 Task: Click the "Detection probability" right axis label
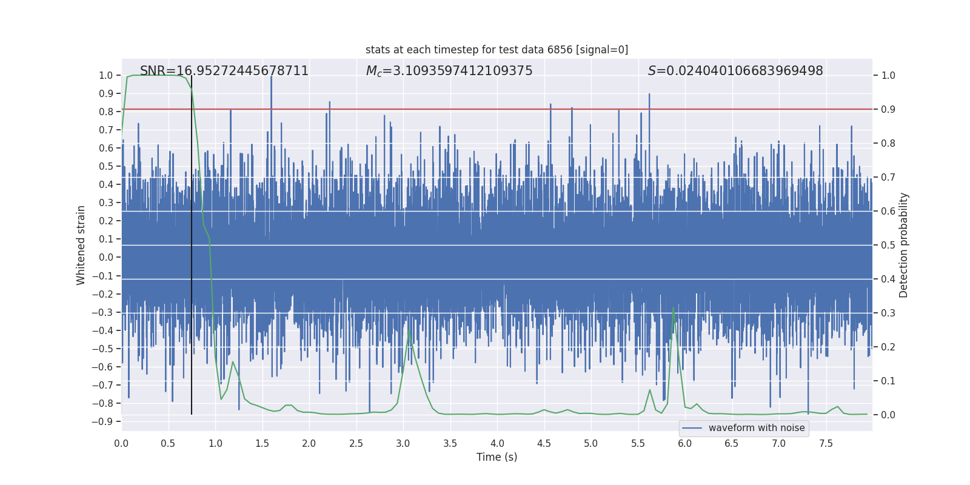point(903,245)
